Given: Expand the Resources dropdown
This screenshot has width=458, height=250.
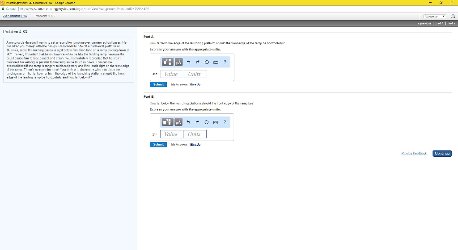Looking at the screenshot, I should pyautogui.click(x=433, y=15).
